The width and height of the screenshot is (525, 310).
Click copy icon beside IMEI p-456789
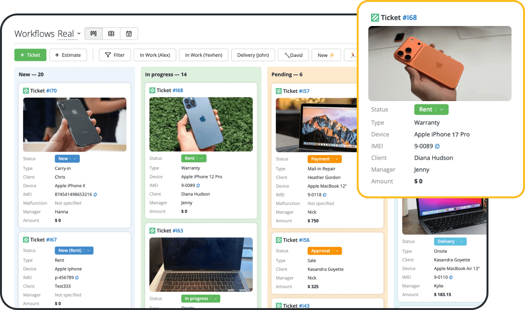click(x=77, y=278)
